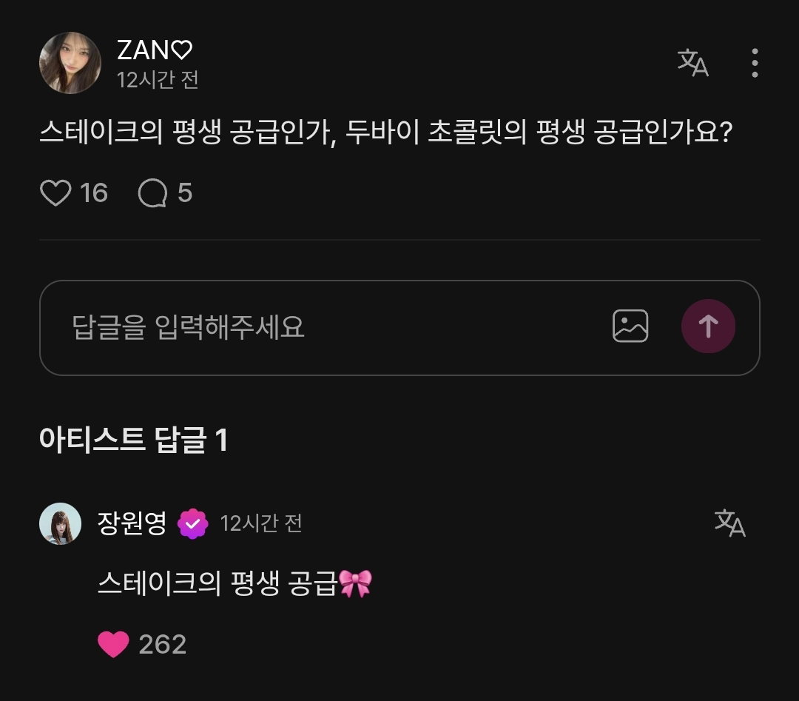The image size is (799, 701).
Task: Select the 아티스트 답글 1 heading
Action: (x=133, y=440)
